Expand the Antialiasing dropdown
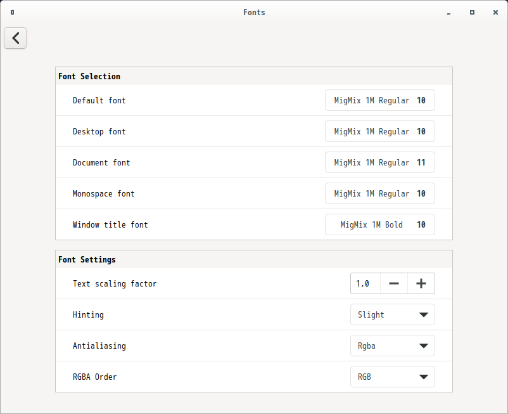The height and width of the screenshot is (414, 508). pyautogui.click(x=392, y=346)
